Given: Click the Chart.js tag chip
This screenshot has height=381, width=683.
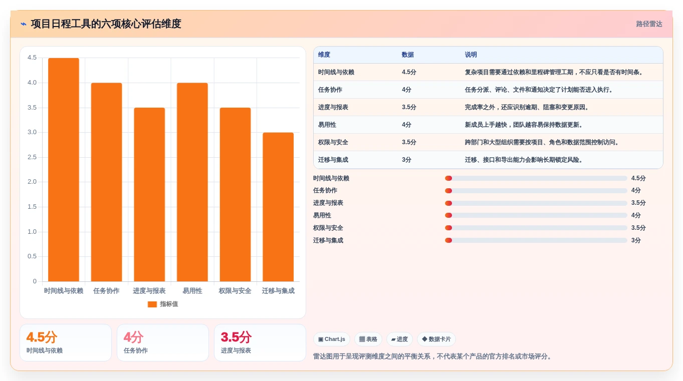Looking at the screenshot, I should pyautogui.click(x=332, y=339).
